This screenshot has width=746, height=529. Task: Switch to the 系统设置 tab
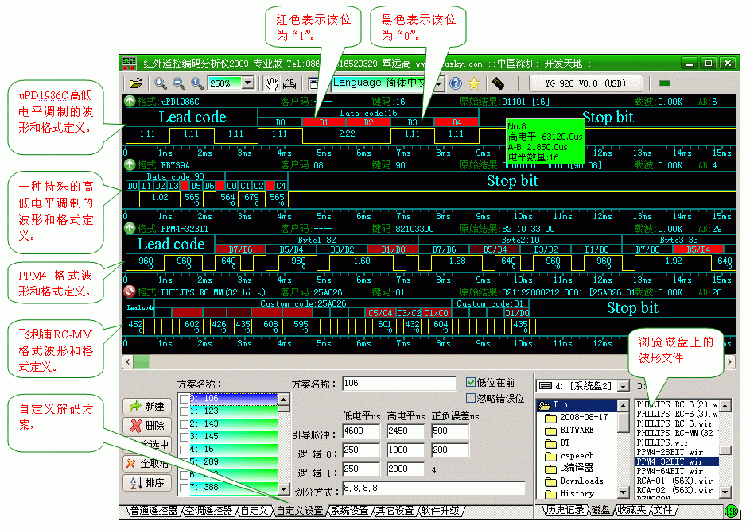click(349, 511)
